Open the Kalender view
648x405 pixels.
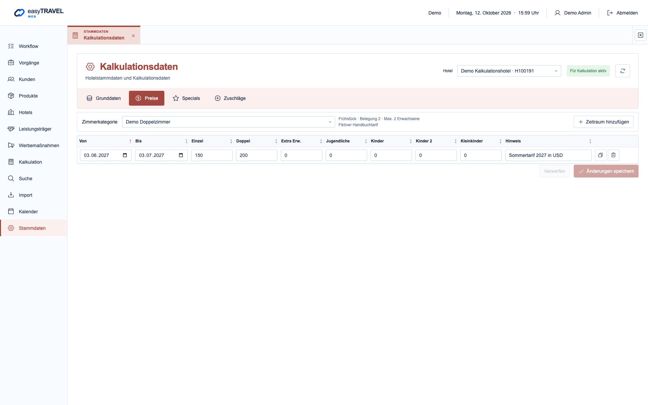33,212
